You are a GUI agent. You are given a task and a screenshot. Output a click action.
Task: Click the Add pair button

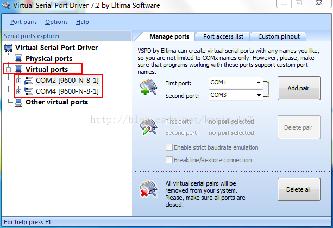(x=299, y=88)
